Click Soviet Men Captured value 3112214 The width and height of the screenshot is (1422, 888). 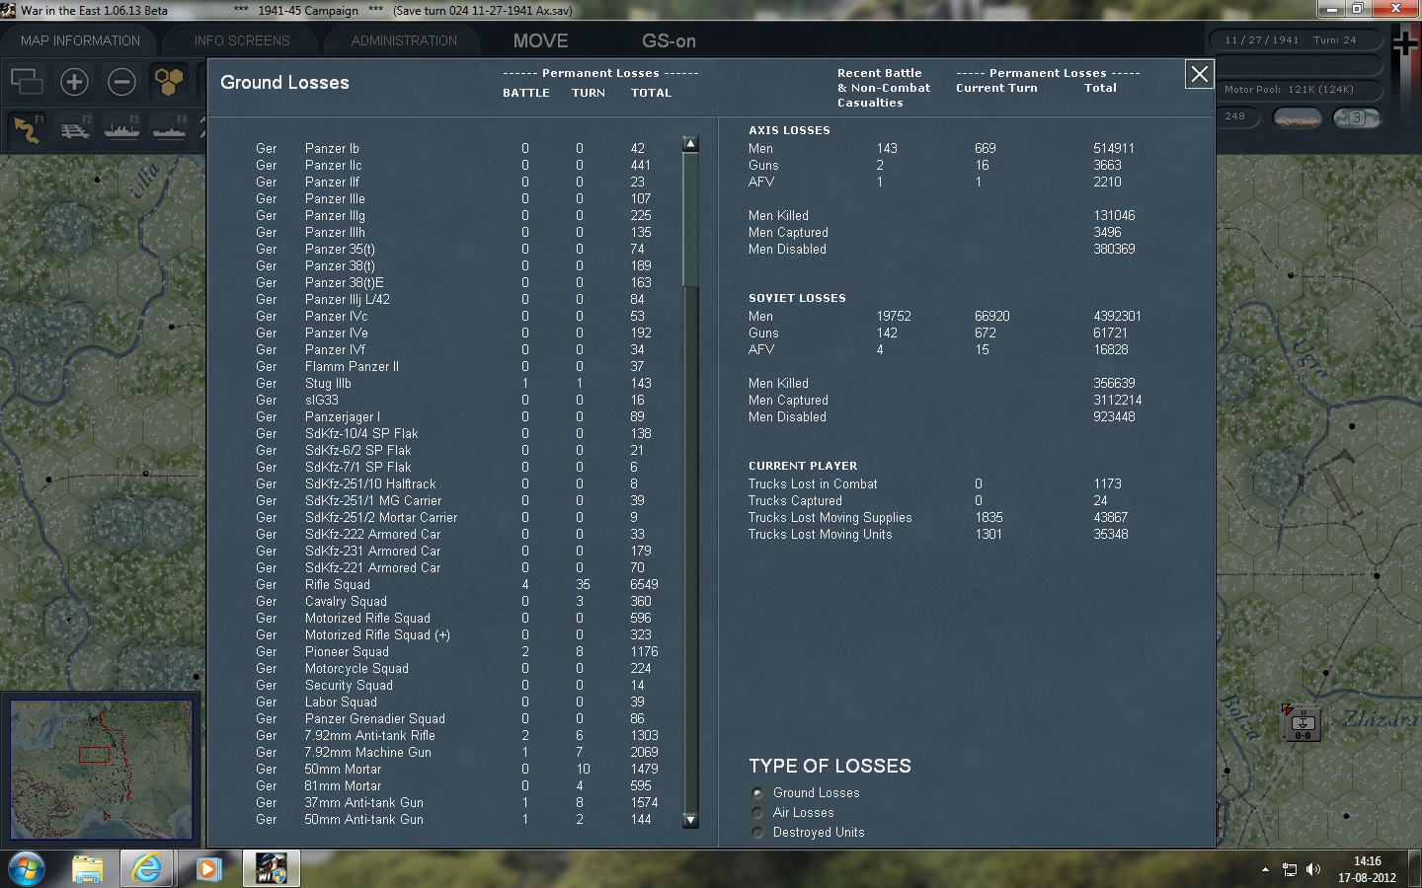[x=1117, y=400]
